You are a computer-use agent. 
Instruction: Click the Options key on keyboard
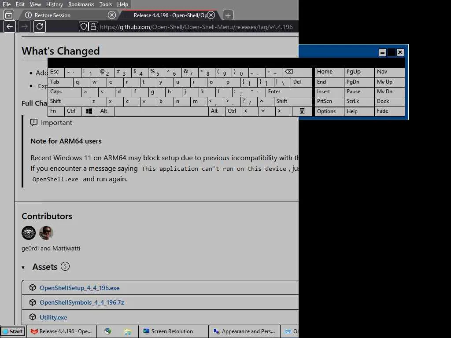(329, 111)
